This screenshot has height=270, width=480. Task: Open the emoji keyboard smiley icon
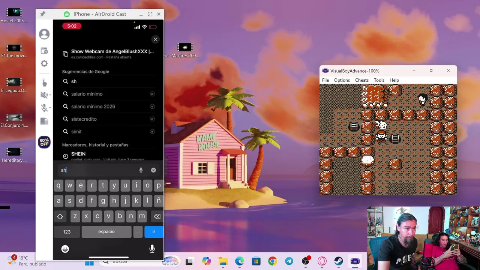pos(65,249)
